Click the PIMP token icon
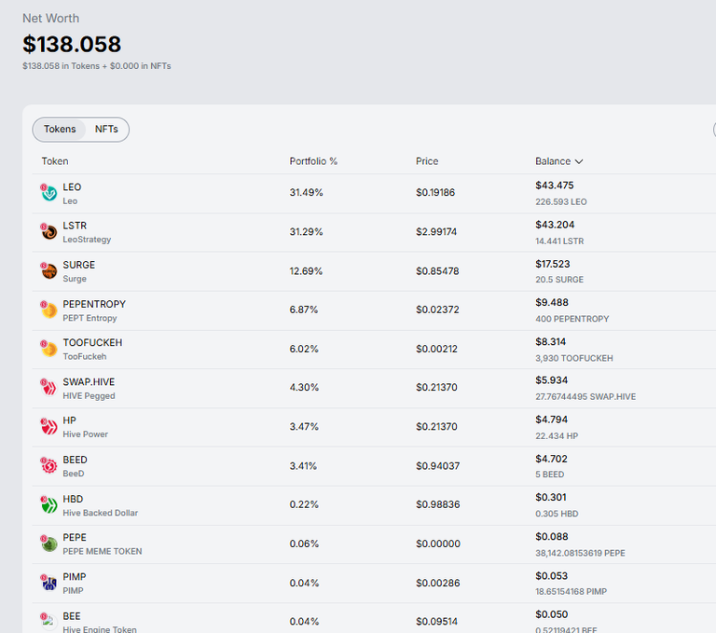 point(48,584)
